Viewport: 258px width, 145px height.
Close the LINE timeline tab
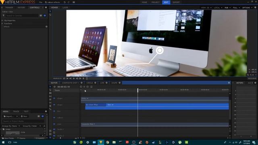click(106, 83)
